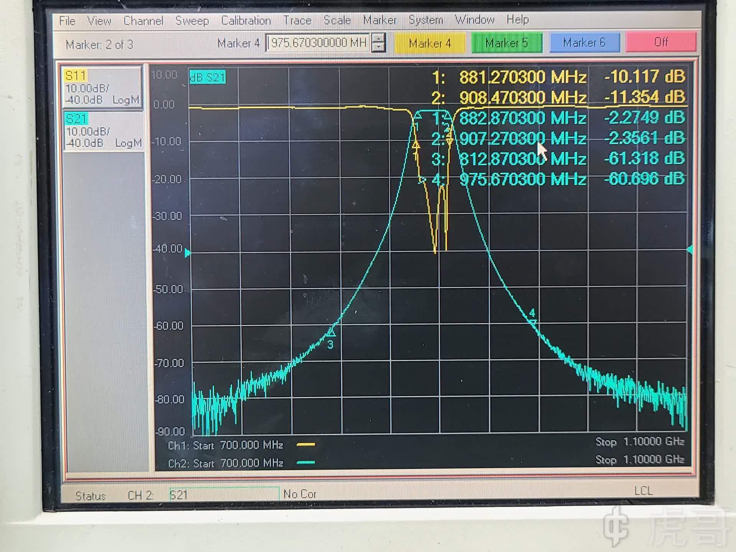Select the S21 trace status panel
Viewport: 736px width, 552px height.
103,131
